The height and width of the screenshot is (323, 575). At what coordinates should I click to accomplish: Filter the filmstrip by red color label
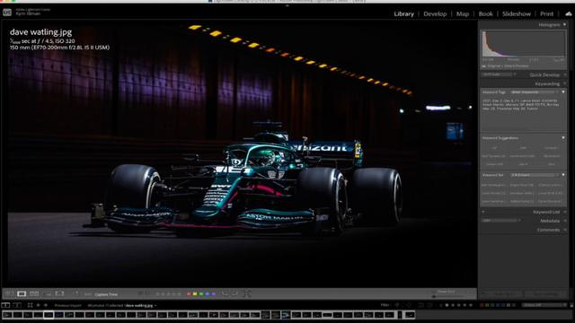[482, 305]
